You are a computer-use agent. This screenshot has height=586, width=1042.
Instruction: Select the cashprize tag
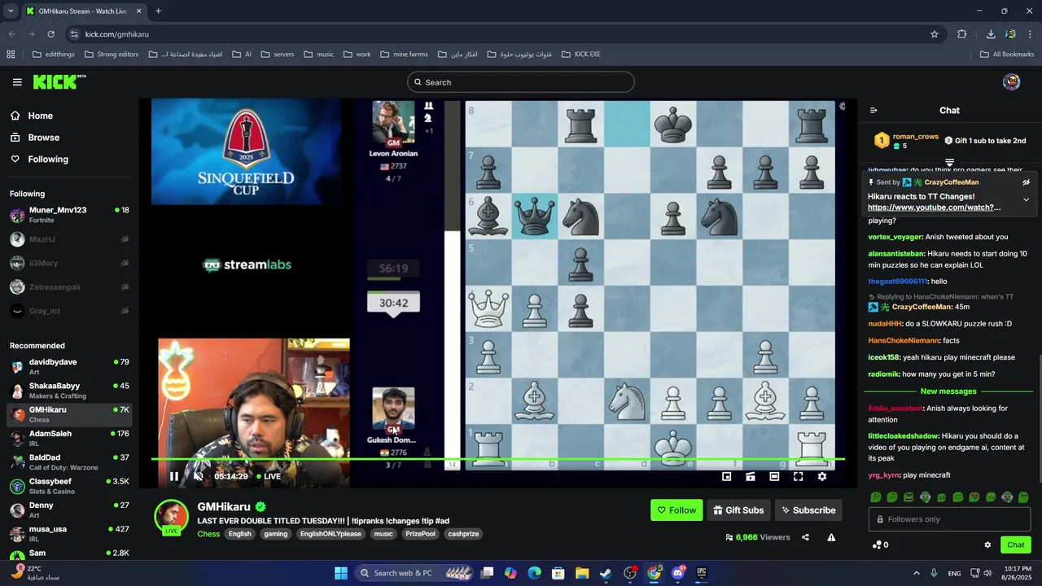[x=463, y=534]
